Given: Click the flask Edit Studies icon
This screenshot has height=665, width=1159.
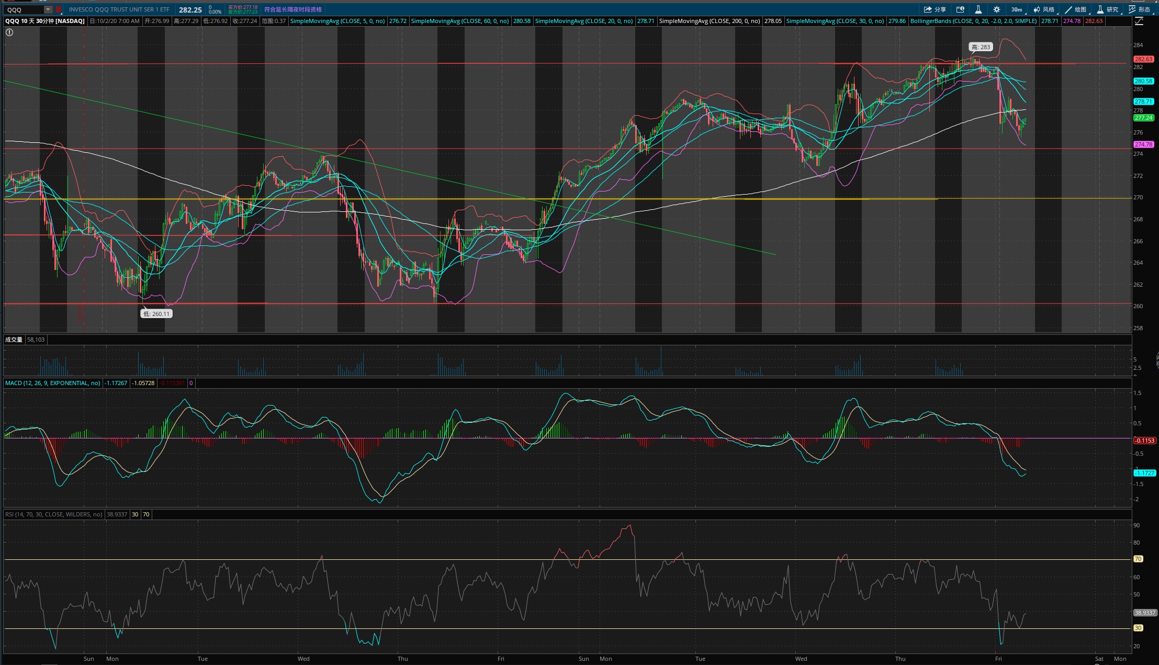Looking at the screenshot, I should click(x=978, y=9).
